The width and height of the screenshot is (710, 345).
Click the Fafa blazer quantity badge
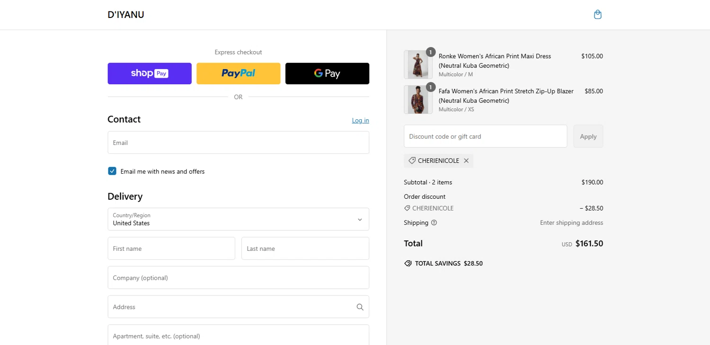[x=431, y=87]
